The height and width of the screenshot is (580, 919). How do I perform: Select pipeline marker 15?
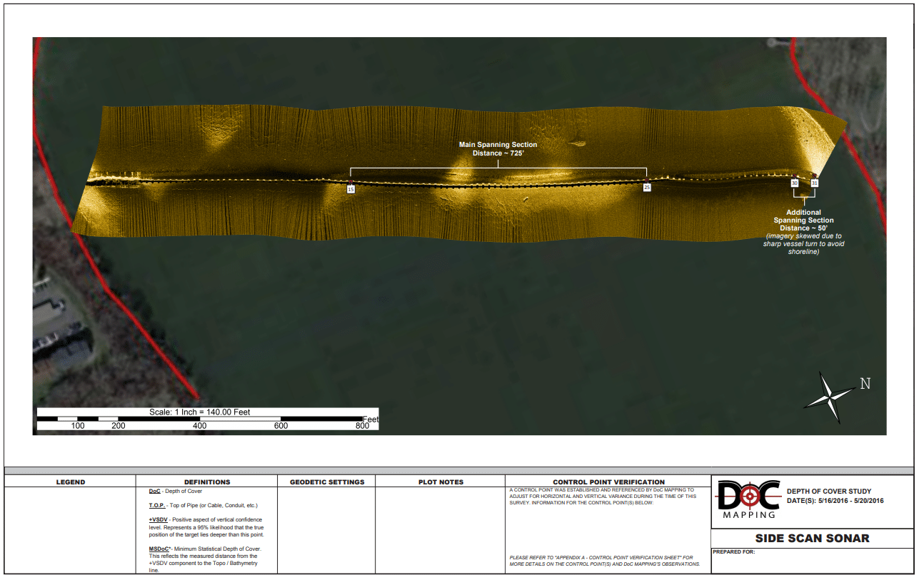coord(349,189)
